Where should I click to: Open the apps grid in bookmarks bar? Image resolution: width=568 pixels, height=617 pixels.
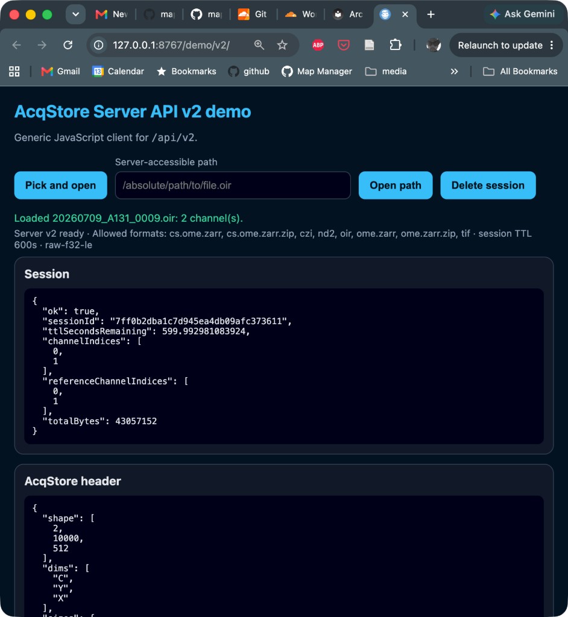point(14,71)
